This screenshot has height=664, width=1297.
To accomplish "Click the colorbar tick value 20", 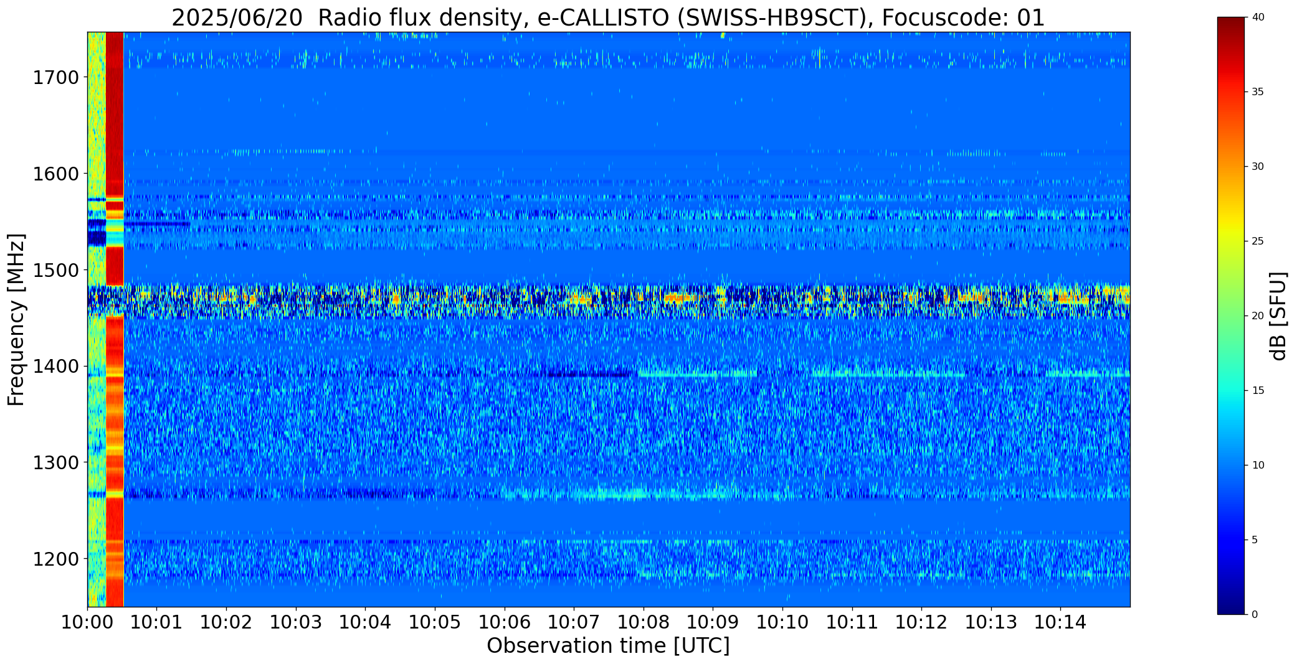I will (1258, 316).
